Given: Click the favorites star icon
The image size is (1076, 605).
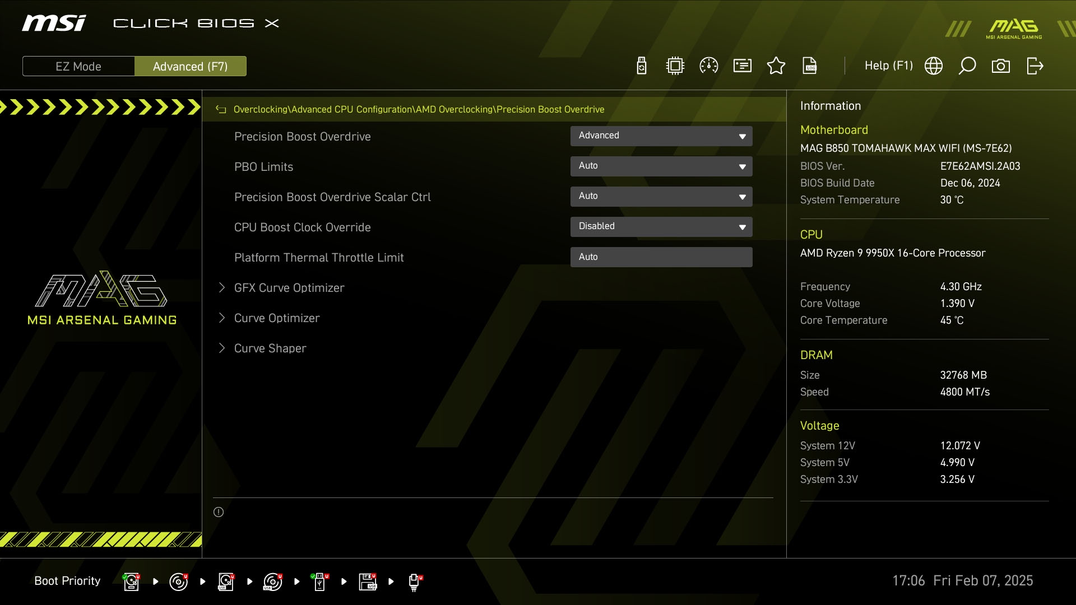Looking at the screenshot, I should (776, 66).
